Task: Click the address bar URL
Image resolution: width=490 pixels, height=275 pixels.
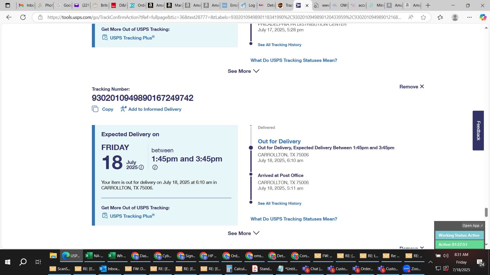Action: (x=224, y=17)
